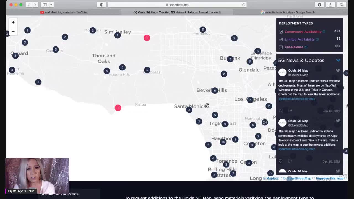Like the Dec 20, 2021 tweet

pyautogui.click(x=281, y=161)
